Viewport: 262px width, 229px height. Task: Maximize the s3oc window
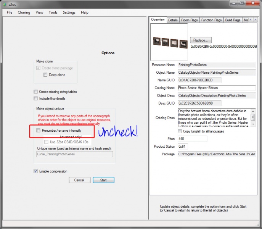(240, 3)
